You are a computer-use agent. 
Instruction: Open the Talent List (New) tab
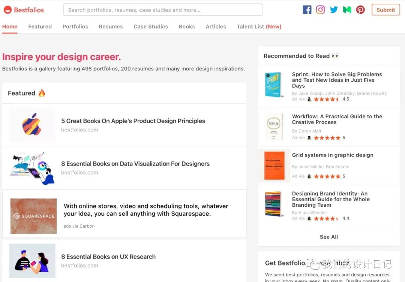259,27
